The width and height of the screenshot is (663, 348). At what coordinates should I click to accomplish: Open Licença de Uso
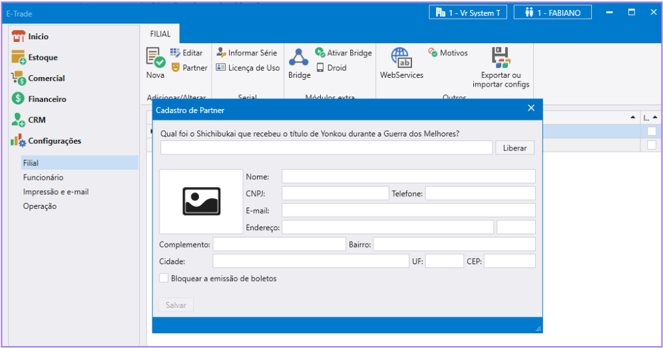221,68
